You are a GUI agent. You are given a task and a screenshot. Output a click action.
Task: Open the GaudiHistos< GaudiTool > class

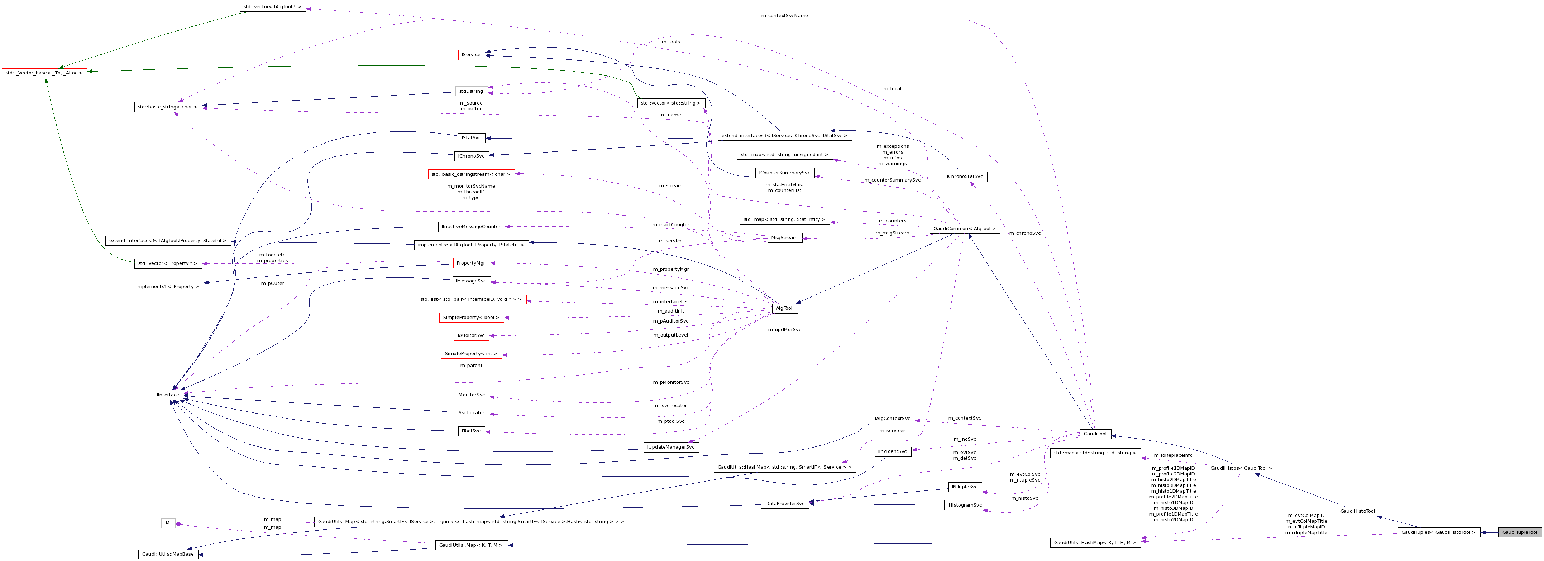[x=1257, y=468]
